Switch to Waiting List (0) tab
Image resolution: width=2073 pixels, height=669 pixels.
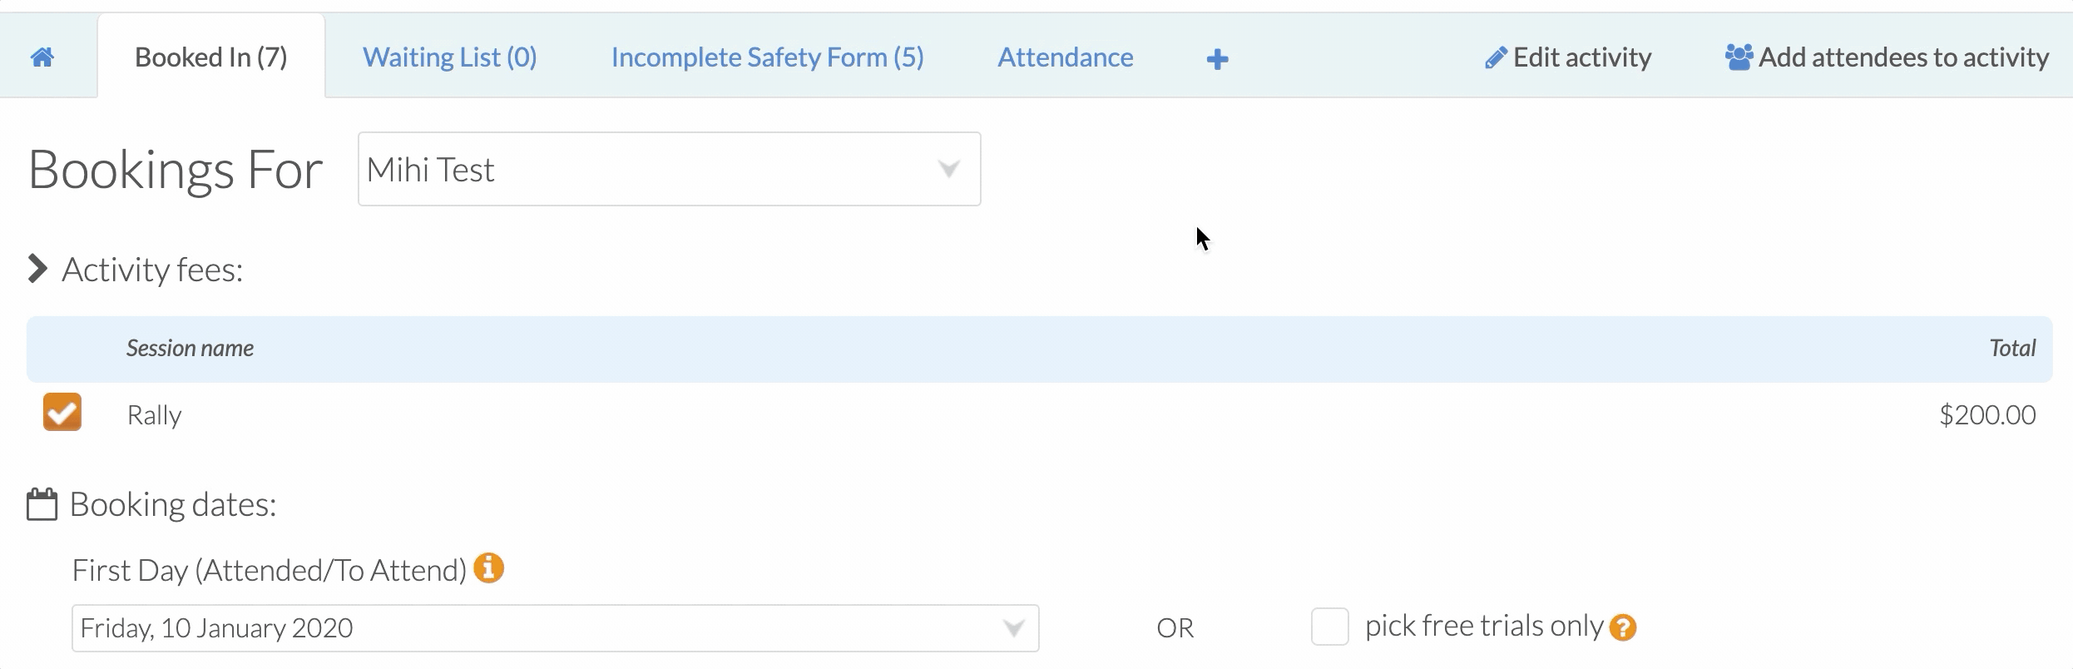point(450,57)
